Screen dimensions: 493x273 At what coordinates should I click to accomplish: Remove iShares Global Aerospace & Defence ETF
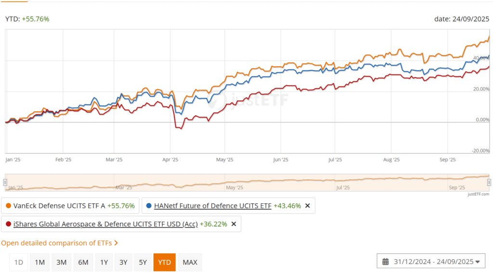(x=234, y=224)
